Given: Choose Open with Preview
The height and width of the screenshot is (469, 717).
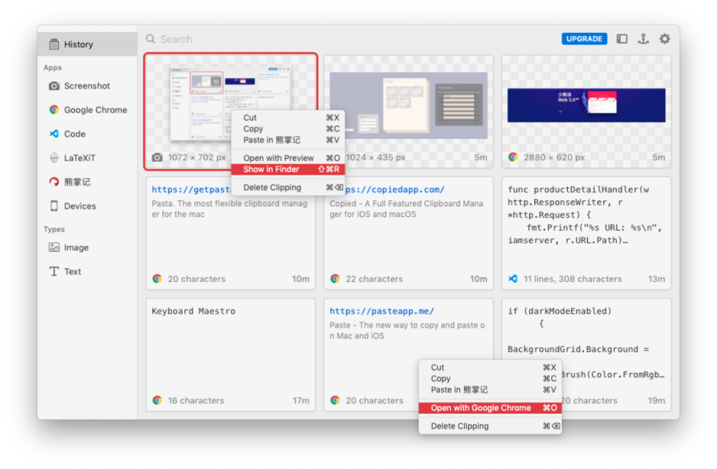Looking at the screenshot, I should point(288,158).
